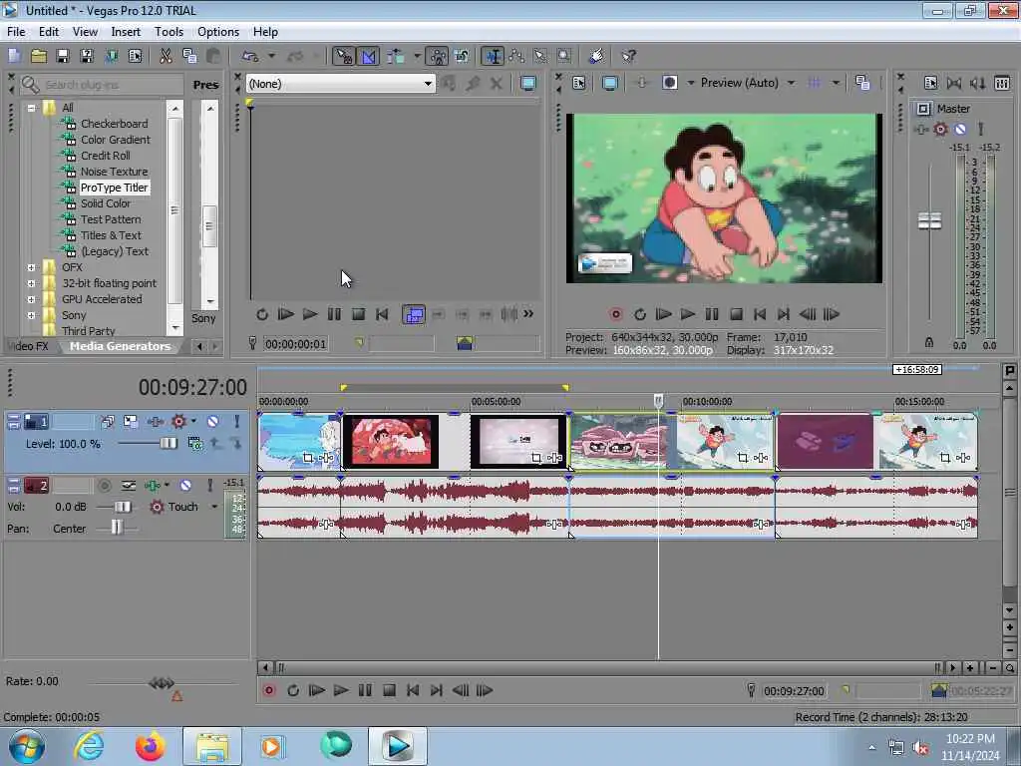The width and height of the screenshot is (1021, 766).
Task: Click timeline transport Stop button
Action: [389, 690]
